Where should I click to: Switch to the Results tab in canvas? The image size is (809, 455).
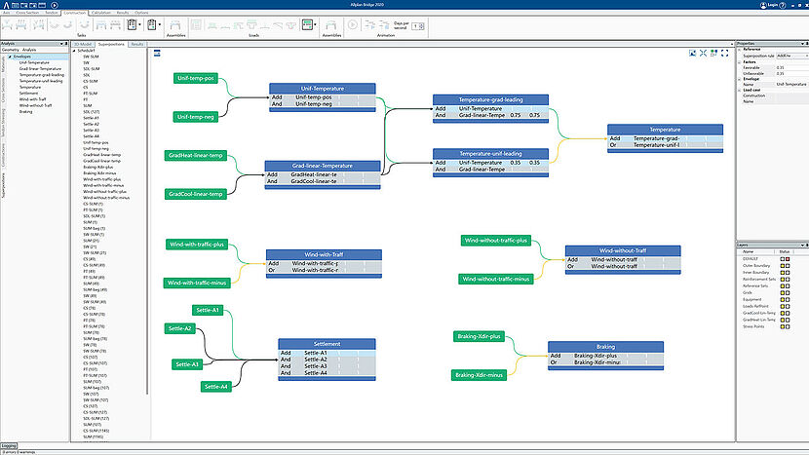[x=137, y=44]
